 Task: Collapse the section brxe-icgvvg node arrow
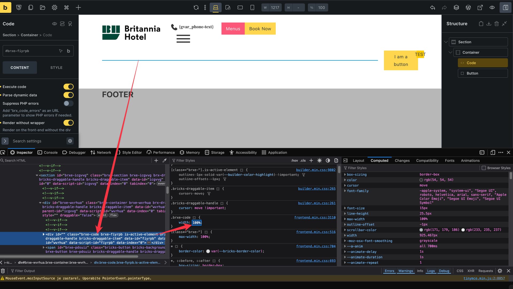click(x=37, y=175)
